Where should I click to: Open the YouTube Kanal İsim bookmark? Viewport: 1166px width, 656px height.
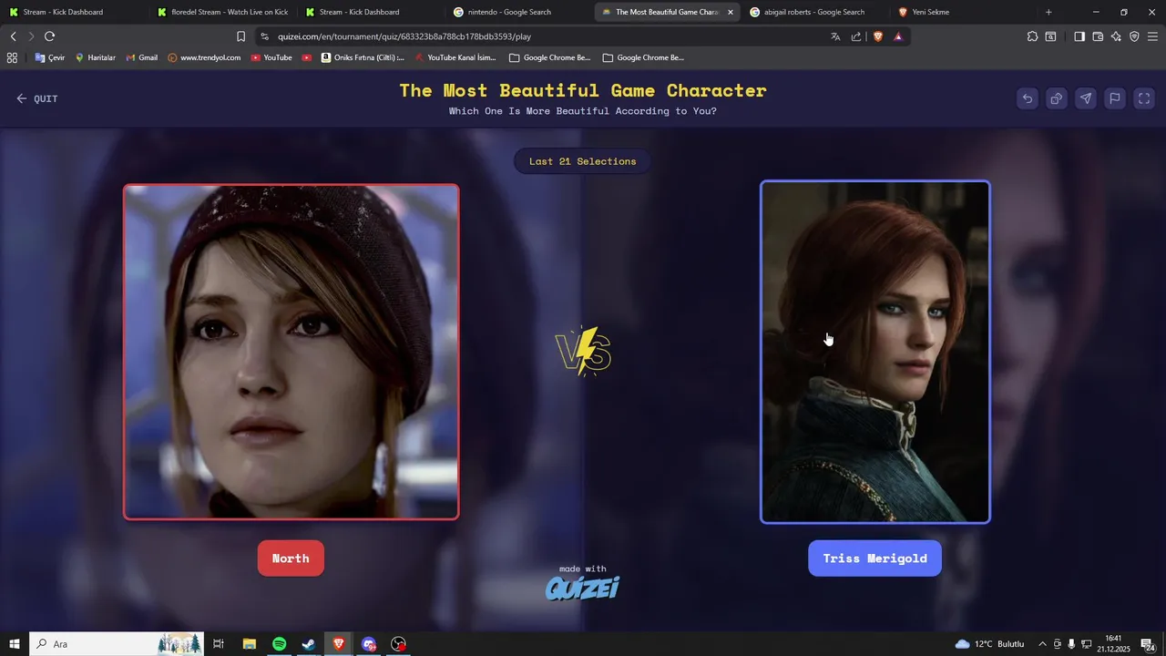[x=455, y=57]
